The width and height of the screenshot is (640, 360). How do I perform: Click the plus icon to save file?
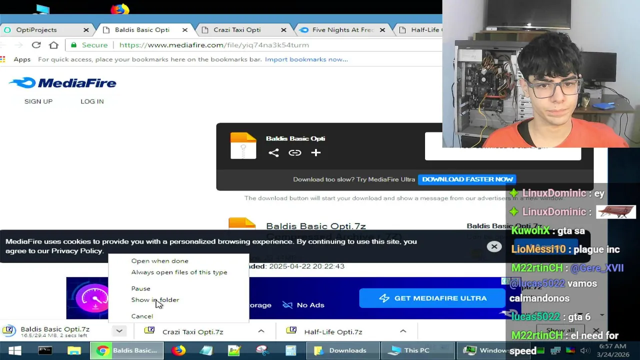tap(315, 153)
